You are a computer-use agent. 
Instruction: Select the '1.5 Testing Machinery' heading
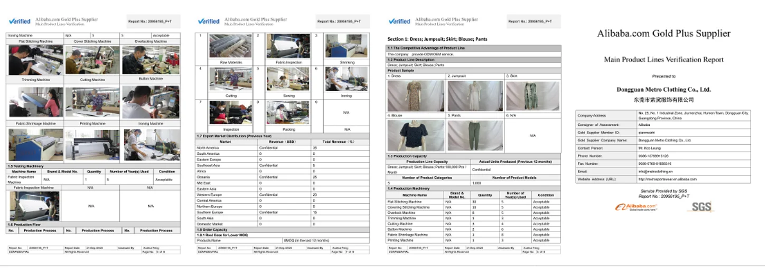[x=24, y=166]
